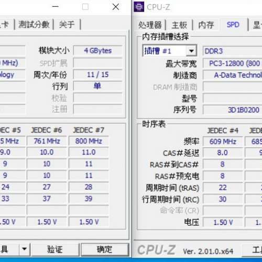Switch to the 主板 tab in right window

coord(179,25)
